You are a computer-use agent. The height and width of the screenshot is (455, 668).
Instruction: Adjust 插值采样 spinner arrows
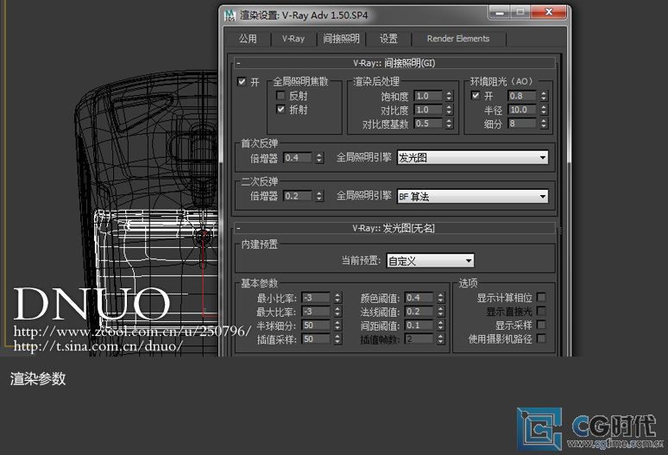coord(337,338)
